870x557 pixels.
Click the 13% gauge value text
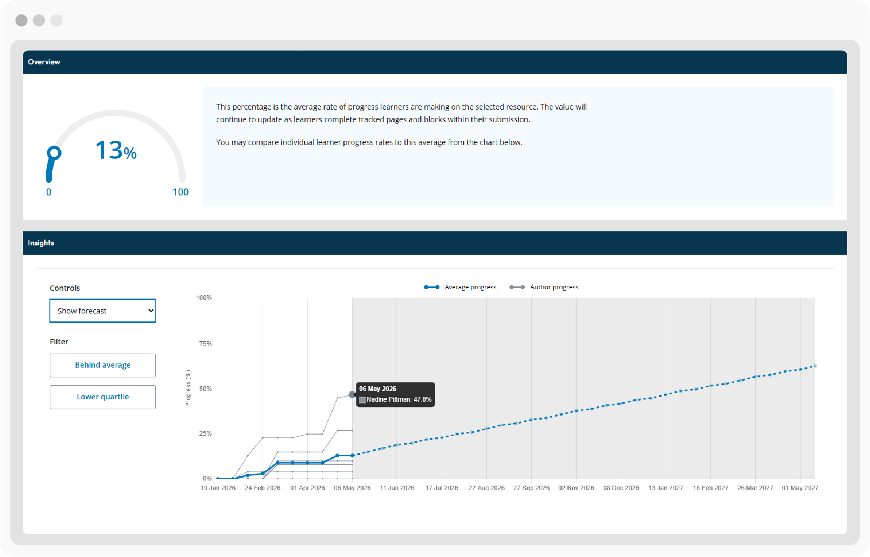116,150
